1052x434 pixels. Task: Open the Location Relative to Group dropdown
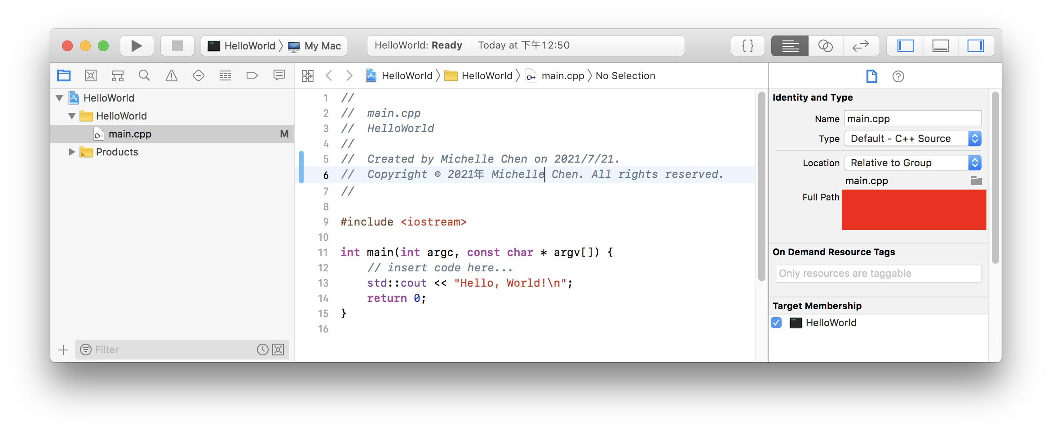pos(912,163)
